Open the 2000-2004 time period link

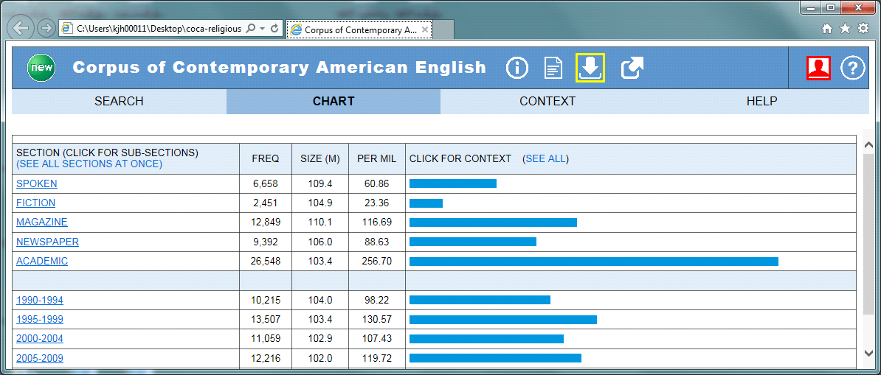click(40, 339)
